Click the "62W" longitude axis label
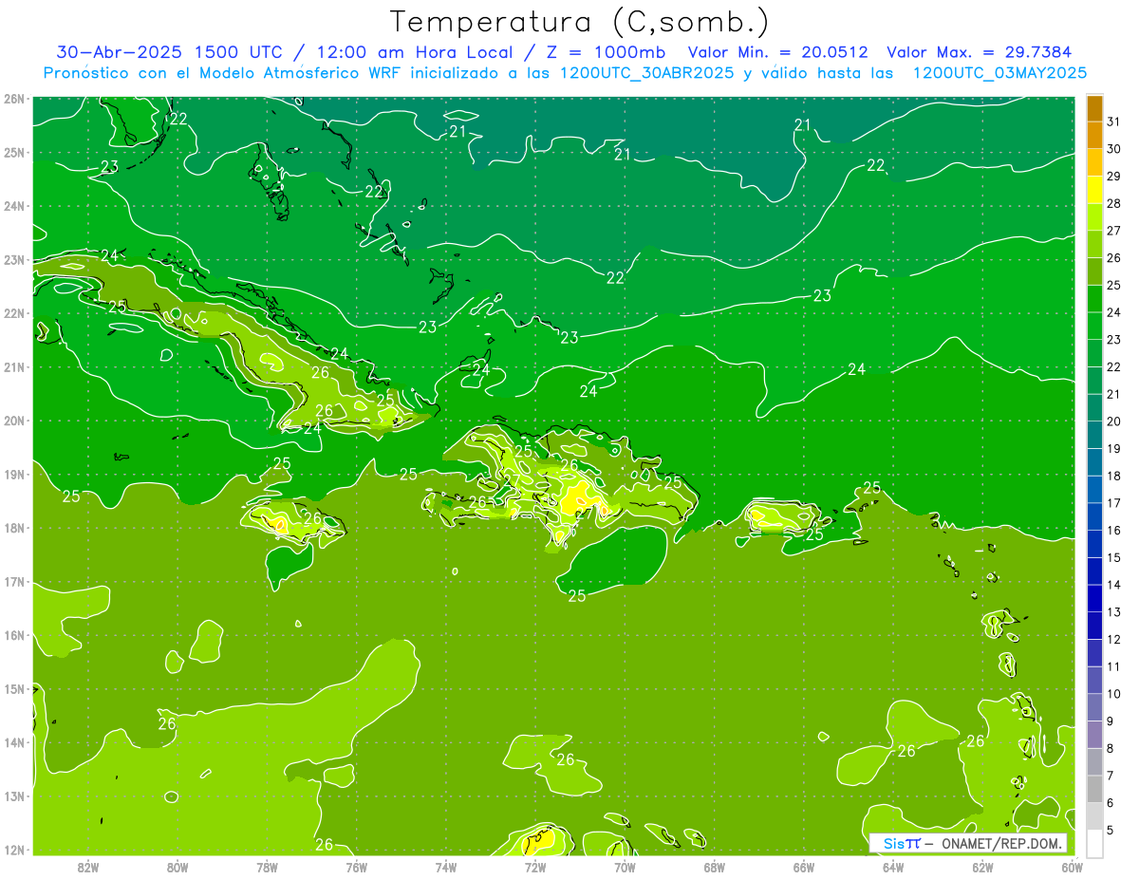Viewport: 1139px width, 880px height. [982, 867]
